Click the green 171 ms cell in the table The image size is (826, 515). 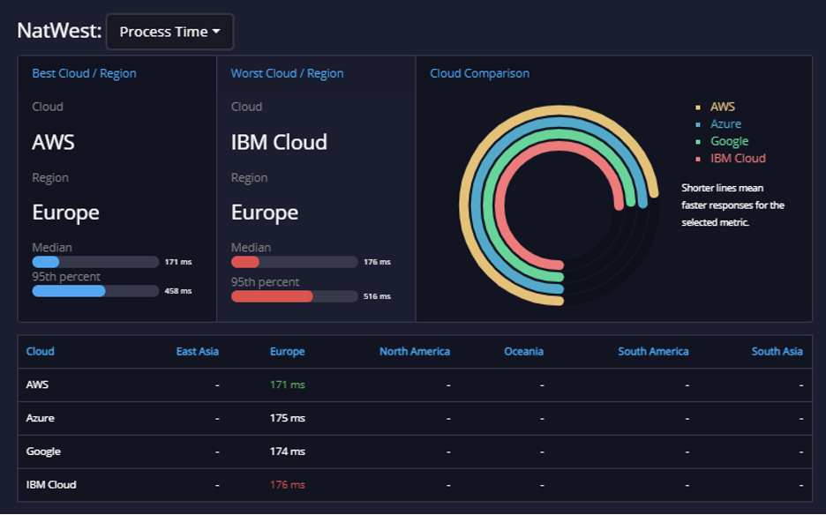[x=287, y=384]
